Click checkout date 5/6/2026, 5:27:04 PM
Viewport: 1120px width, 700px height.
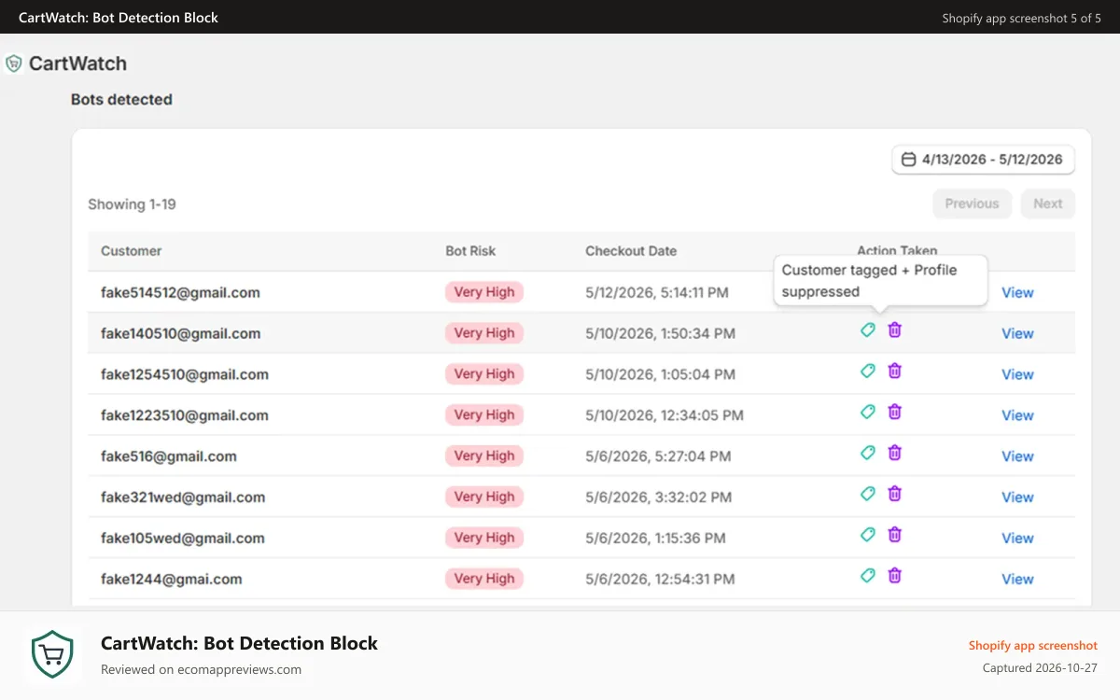[658, 456]
